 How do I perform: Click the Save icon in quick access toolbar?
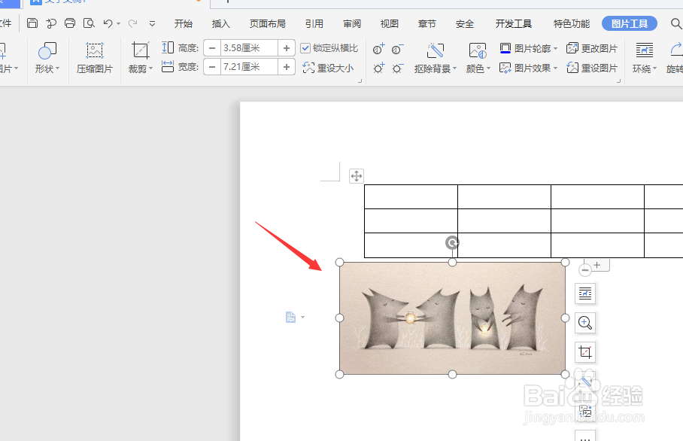32,23
